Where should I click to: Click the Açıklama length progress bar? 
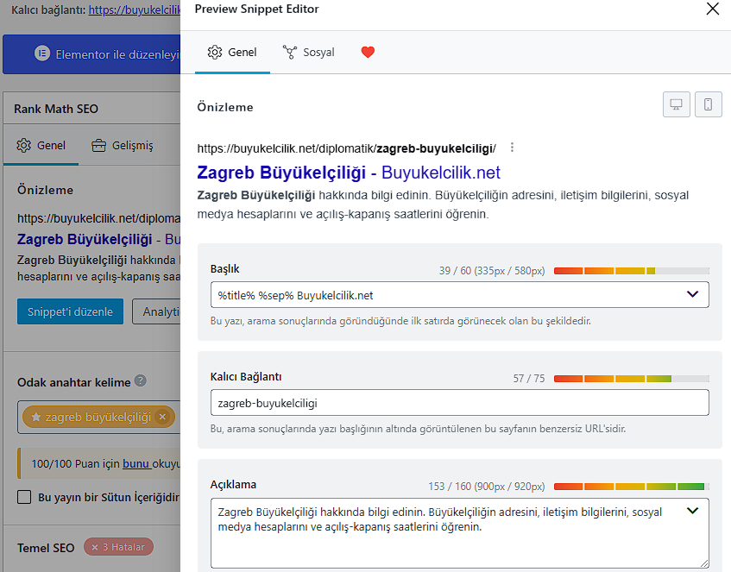tap(632, 487)
